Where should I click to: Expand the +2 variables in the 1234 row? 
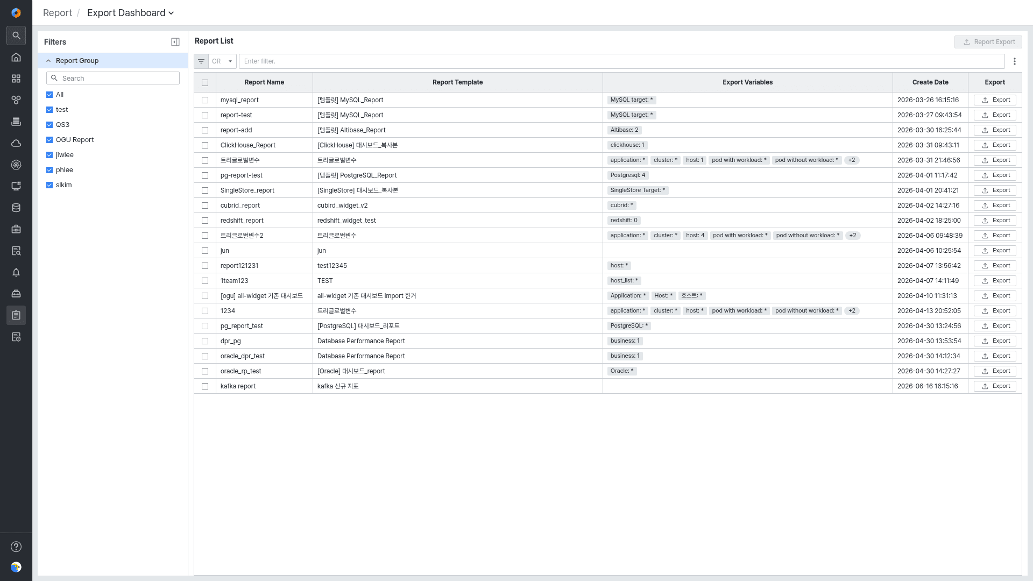tap(852, 311)
